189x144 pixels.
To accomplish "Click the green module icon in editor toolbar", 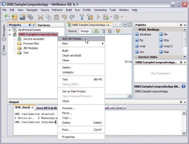I will (x=96, y=31).
